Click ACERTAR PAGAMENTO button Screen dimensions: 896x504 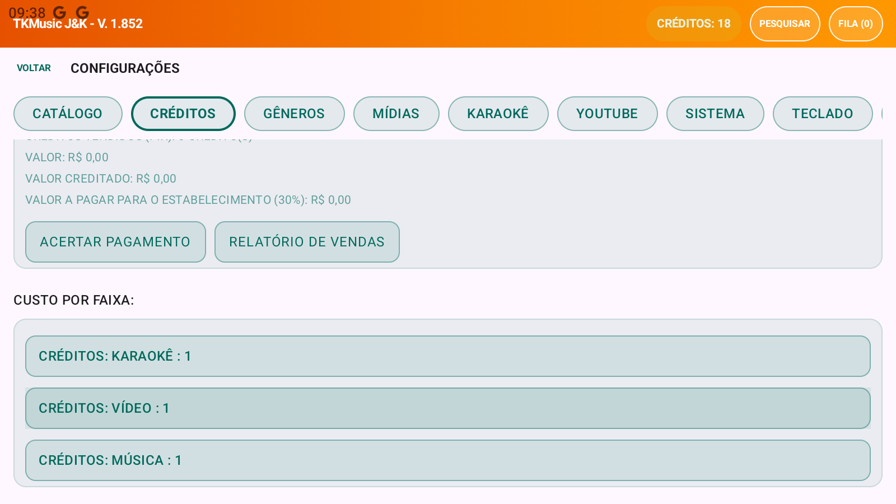[115, 242]
